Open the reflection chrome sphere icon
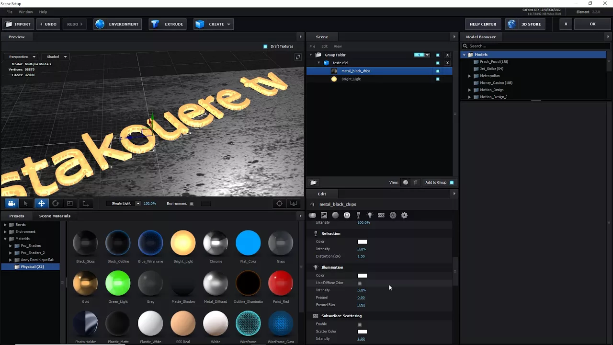 tap(347, 215)
